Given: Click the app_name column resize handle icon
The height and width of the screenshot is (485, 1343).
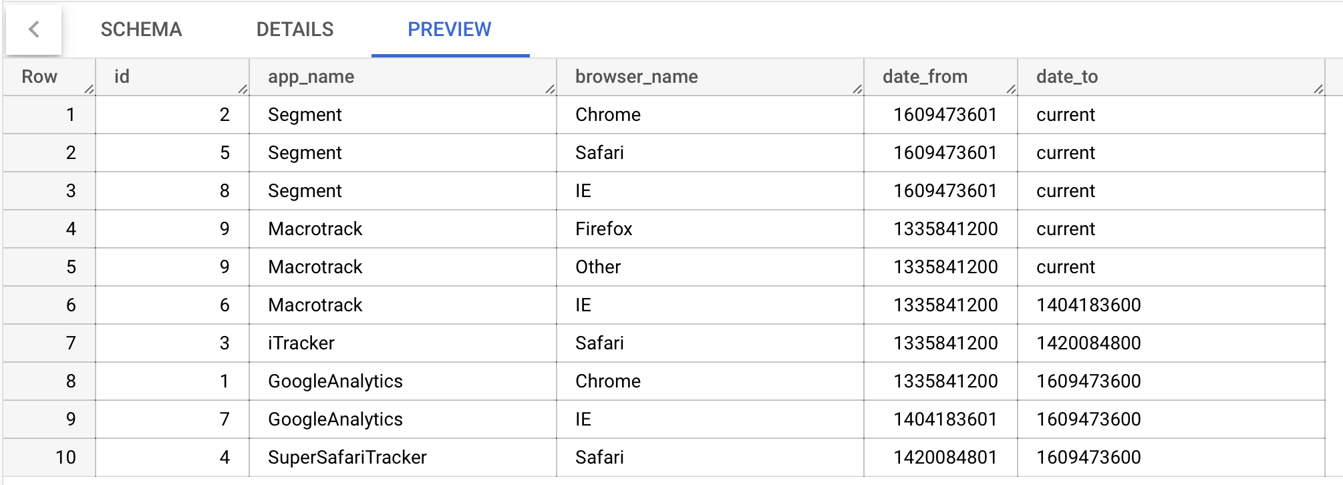Looking at the screenshot, I should 550,89.
